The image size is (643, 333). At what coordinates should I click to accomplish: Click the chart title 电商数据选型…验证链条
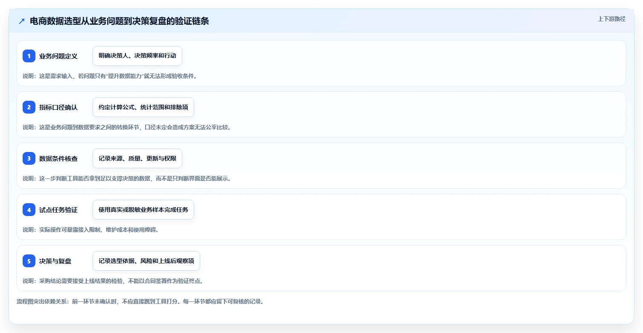click(119, 21)
